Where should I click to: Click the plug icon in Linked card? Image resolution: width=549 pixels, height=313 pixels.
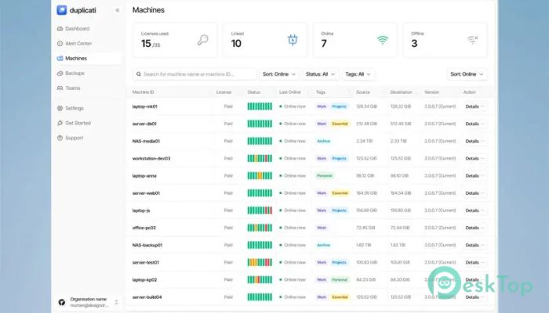(x=293, y=40)
